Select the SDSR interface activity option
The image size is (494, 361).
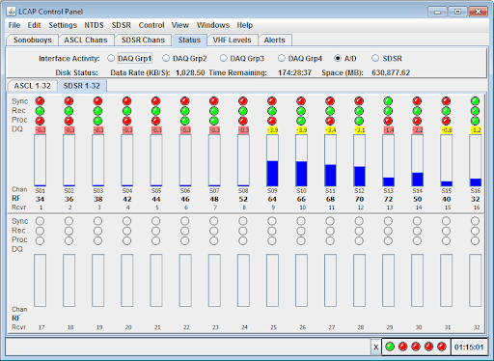pyautogui.click(x=375, y=58)
